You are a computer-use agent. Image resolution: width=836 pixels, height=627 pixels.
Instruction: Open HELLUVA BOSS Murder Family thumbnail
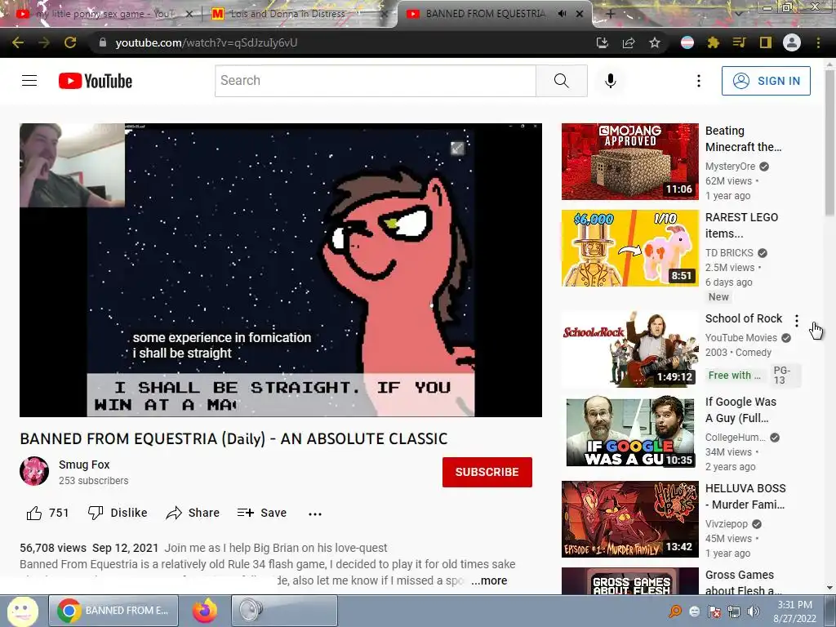click(x=629, y=519)
